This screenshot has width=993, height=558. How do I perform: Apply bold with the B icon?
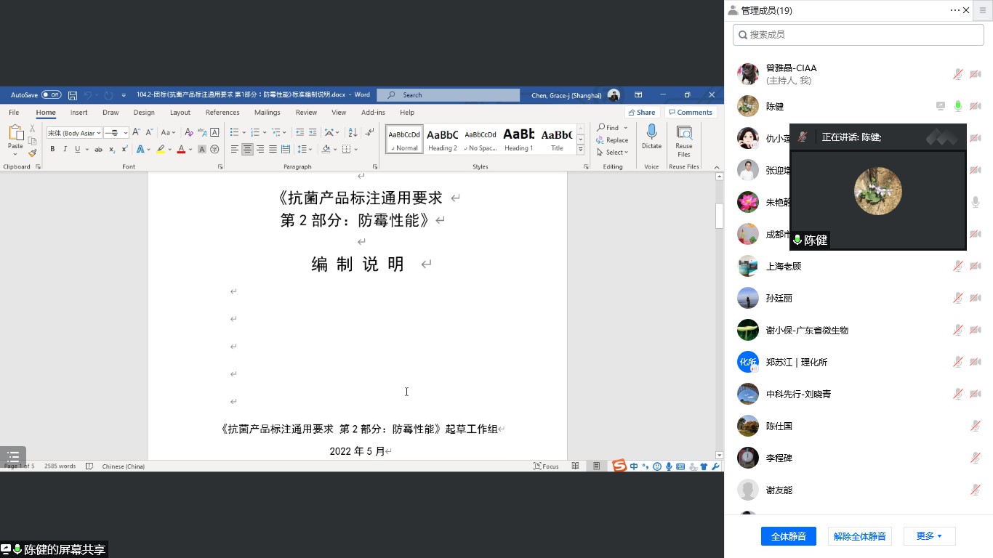(x=52, y=149)
